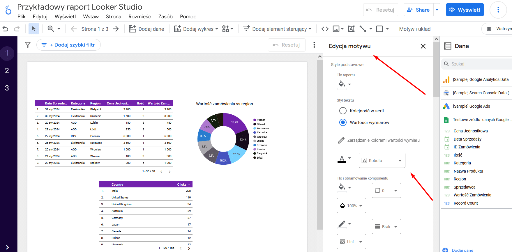Go to next page of sales table
Image resolution: width=512 pixels, height=252 pixels.
coord(170,172)
